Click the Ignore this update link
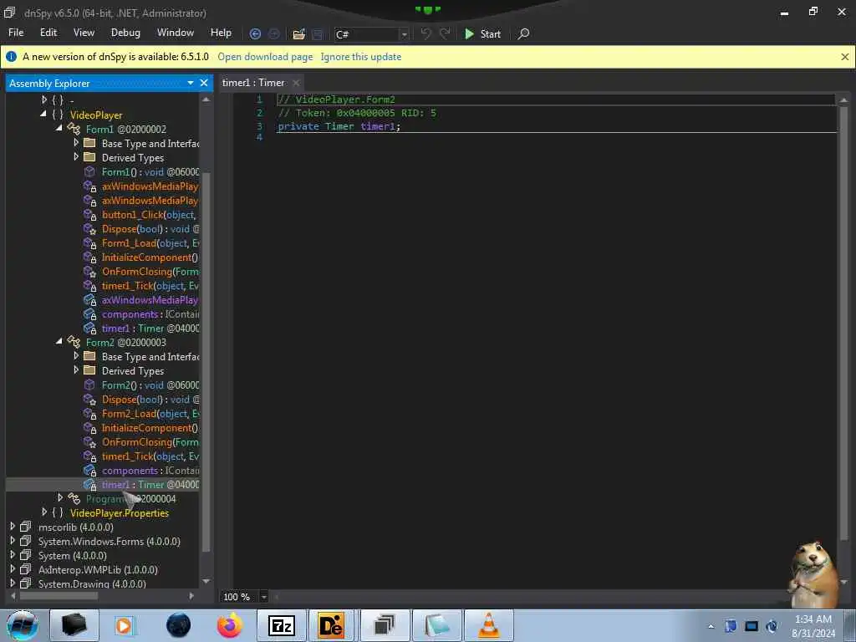Image resolution: width=856 pixels, height=642 pixels. (x=360, y=57)
